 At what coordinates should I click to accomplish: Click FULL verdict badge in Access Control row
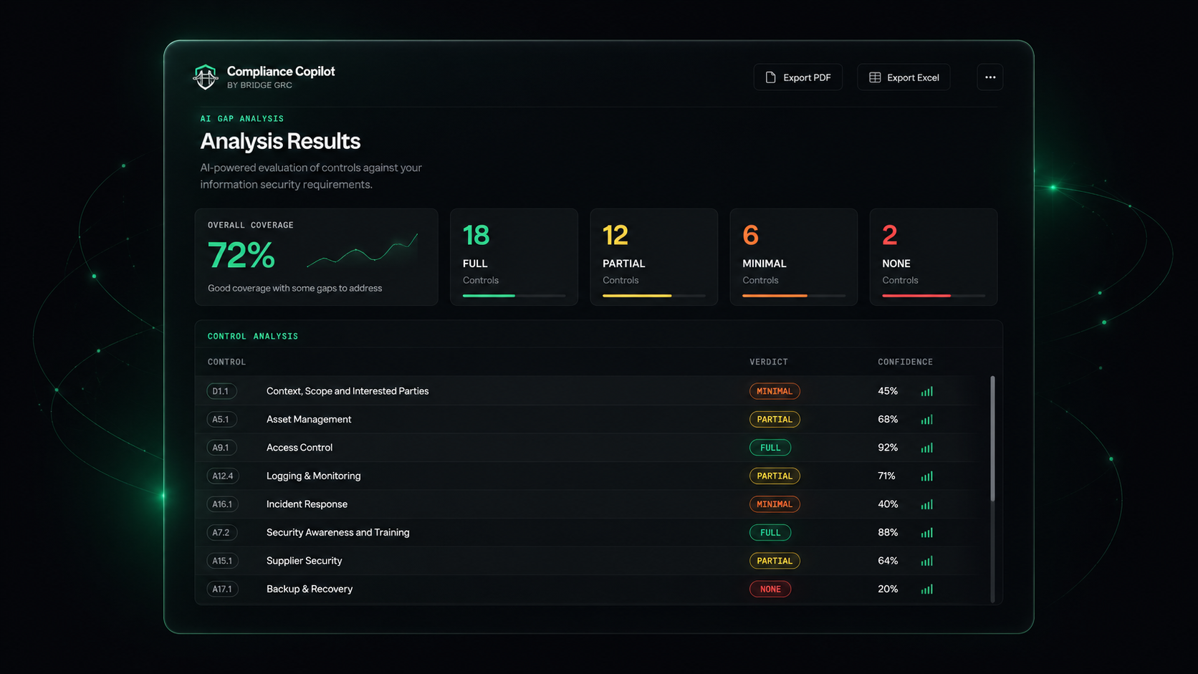(x=770, y=448)
